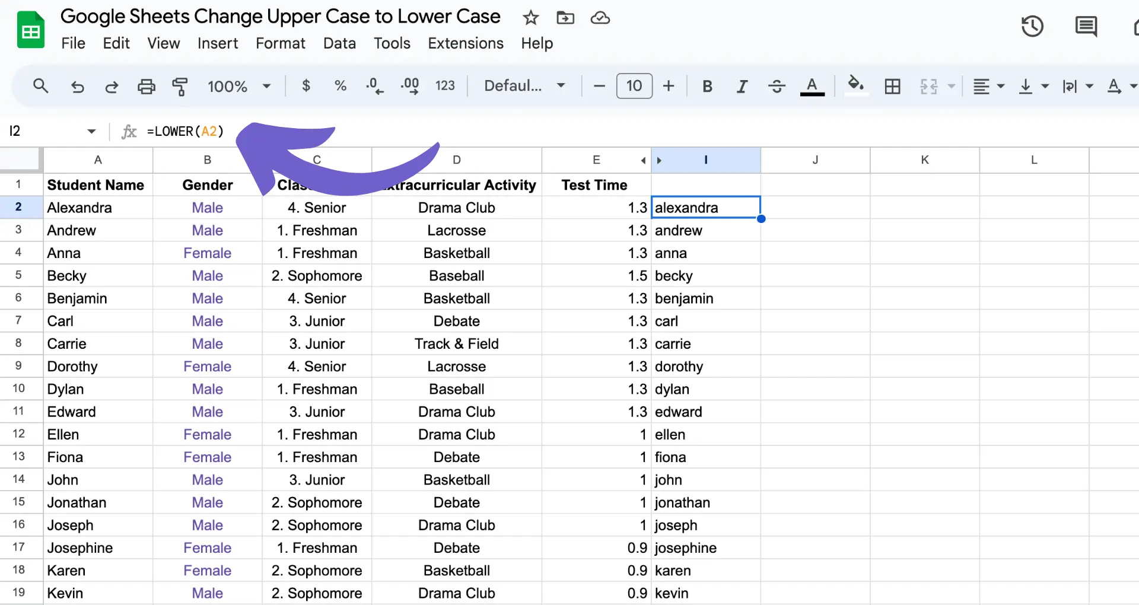Open the borders menu

tap(892, 87)
